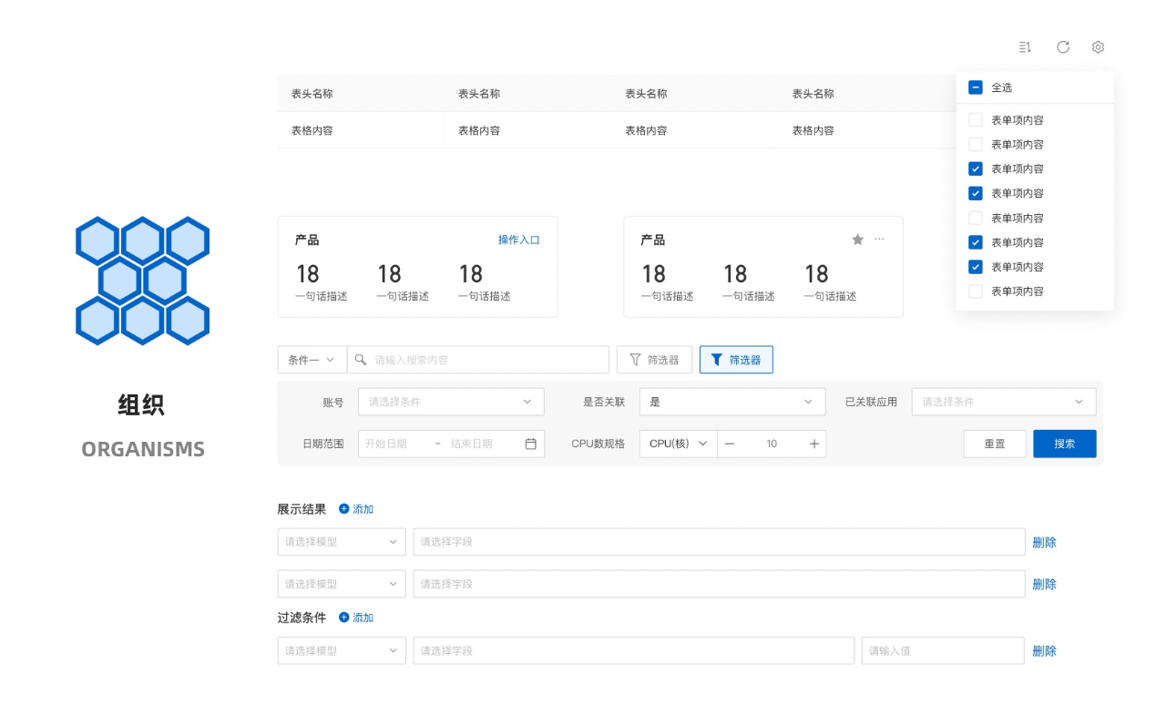Screen dimensions: 1166x705
Task: Focus the 请输入搜索内容 search field
Action: [478, 360]
